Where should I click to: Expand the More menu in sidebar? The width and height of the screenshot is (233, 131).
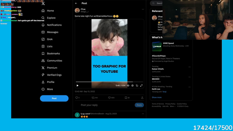(x=47, y=89)
